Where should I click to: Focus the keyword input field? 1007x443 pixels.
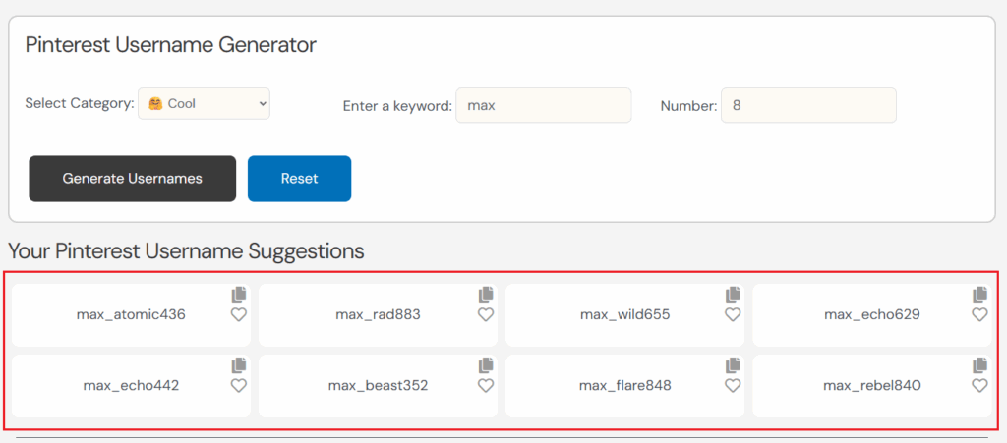click(x=543, y=105)
